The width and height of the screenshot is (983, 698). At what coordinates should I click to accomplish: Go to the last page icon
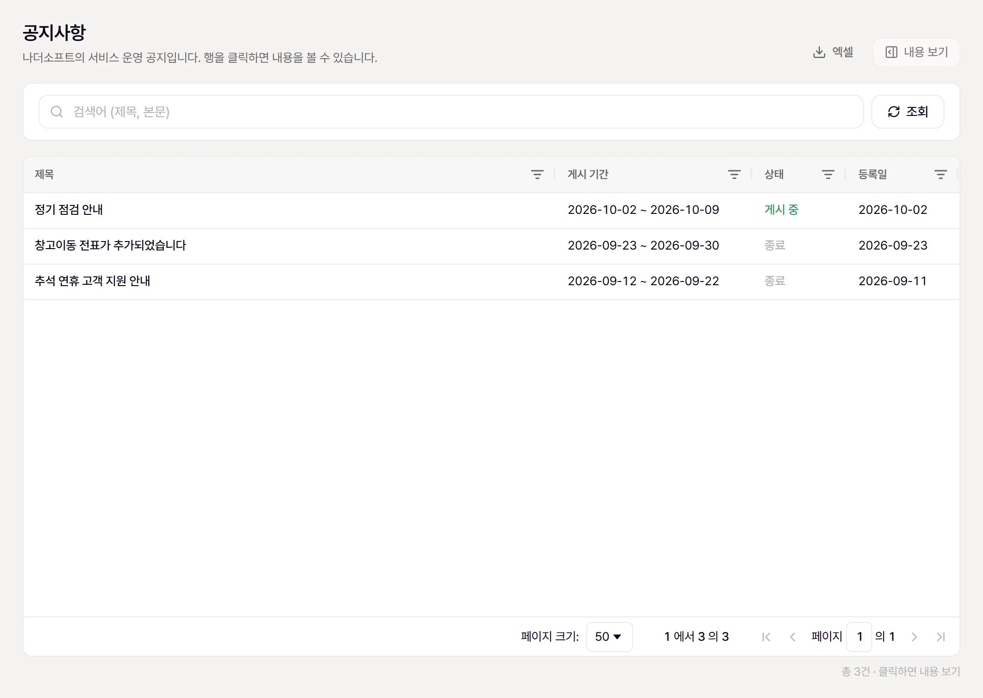point(940,637)
